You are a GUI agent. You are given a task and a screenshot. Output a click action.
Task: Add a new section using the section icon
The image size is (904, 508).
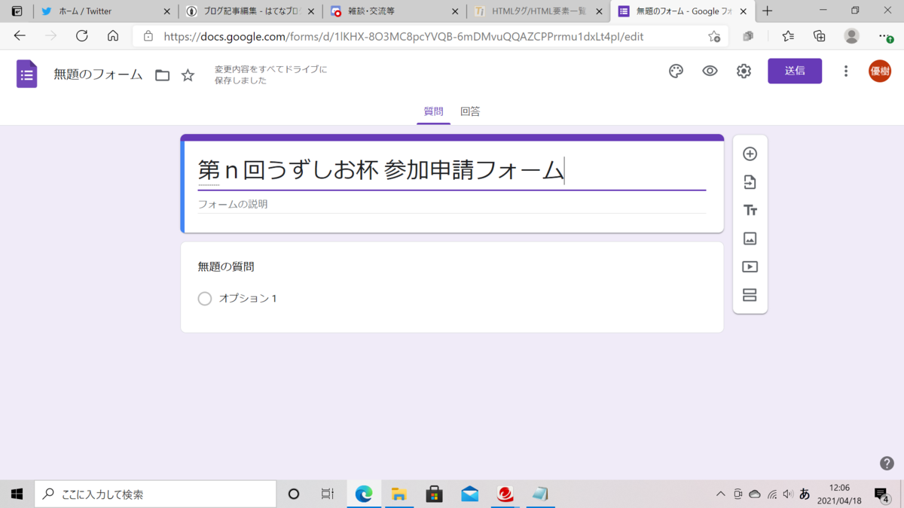click(x=750, y=295)
